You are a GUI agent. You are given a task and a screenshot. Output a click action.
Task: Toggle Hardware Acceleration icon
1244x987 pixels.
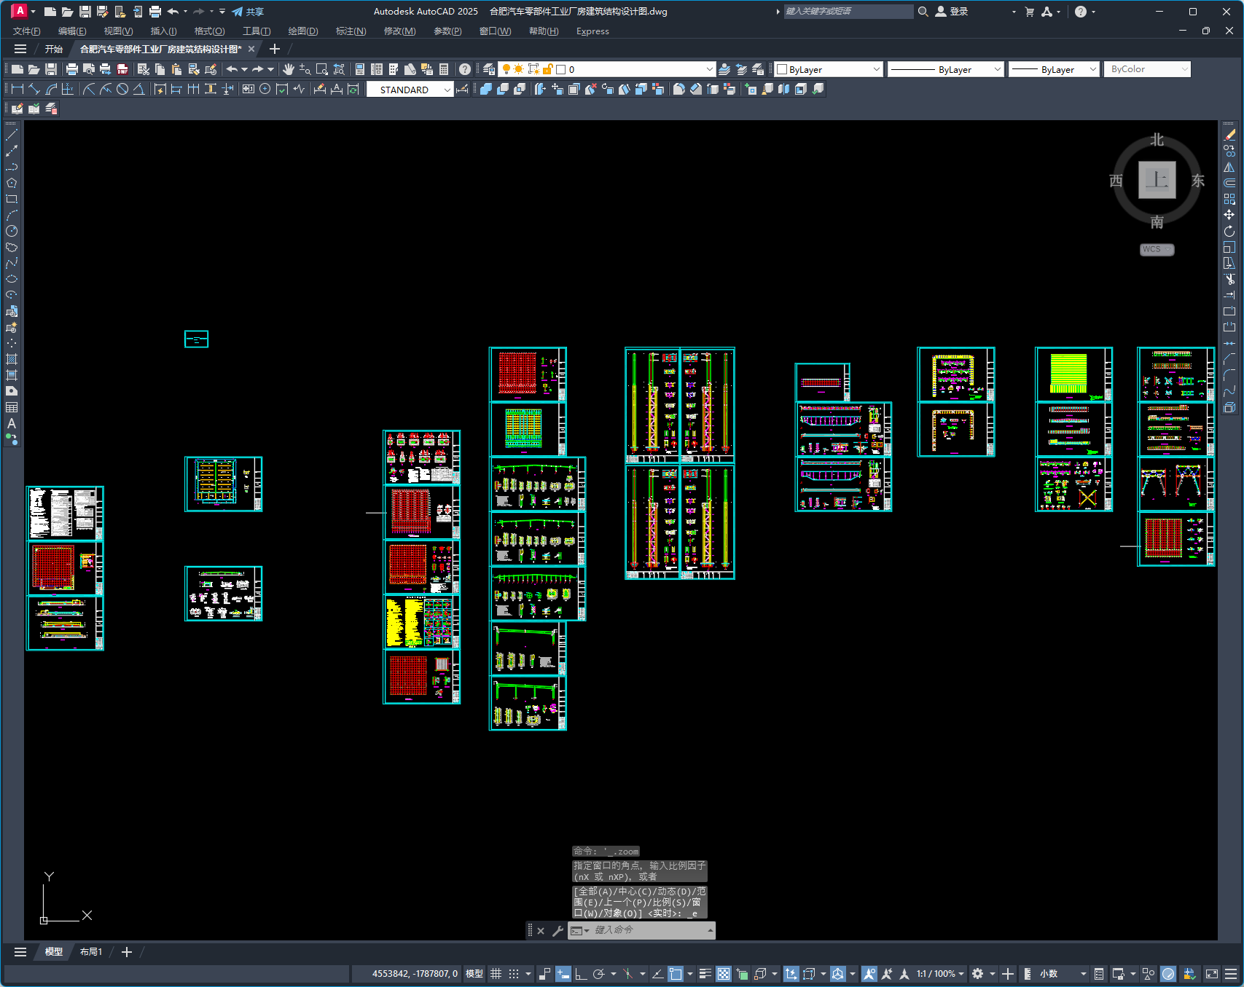[x=1168, y=974]
